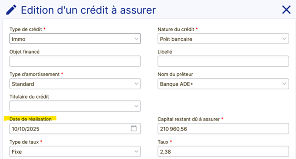Select the capital amount field 210 960,56
This screenshot has height=159, width=296.
pos(223,129)
